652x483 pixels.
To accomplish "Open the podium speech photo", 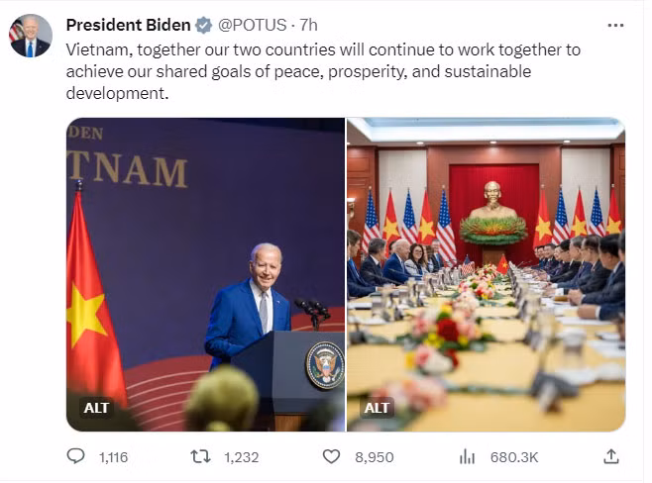I will pyautogui.click(x=205, y=274).
